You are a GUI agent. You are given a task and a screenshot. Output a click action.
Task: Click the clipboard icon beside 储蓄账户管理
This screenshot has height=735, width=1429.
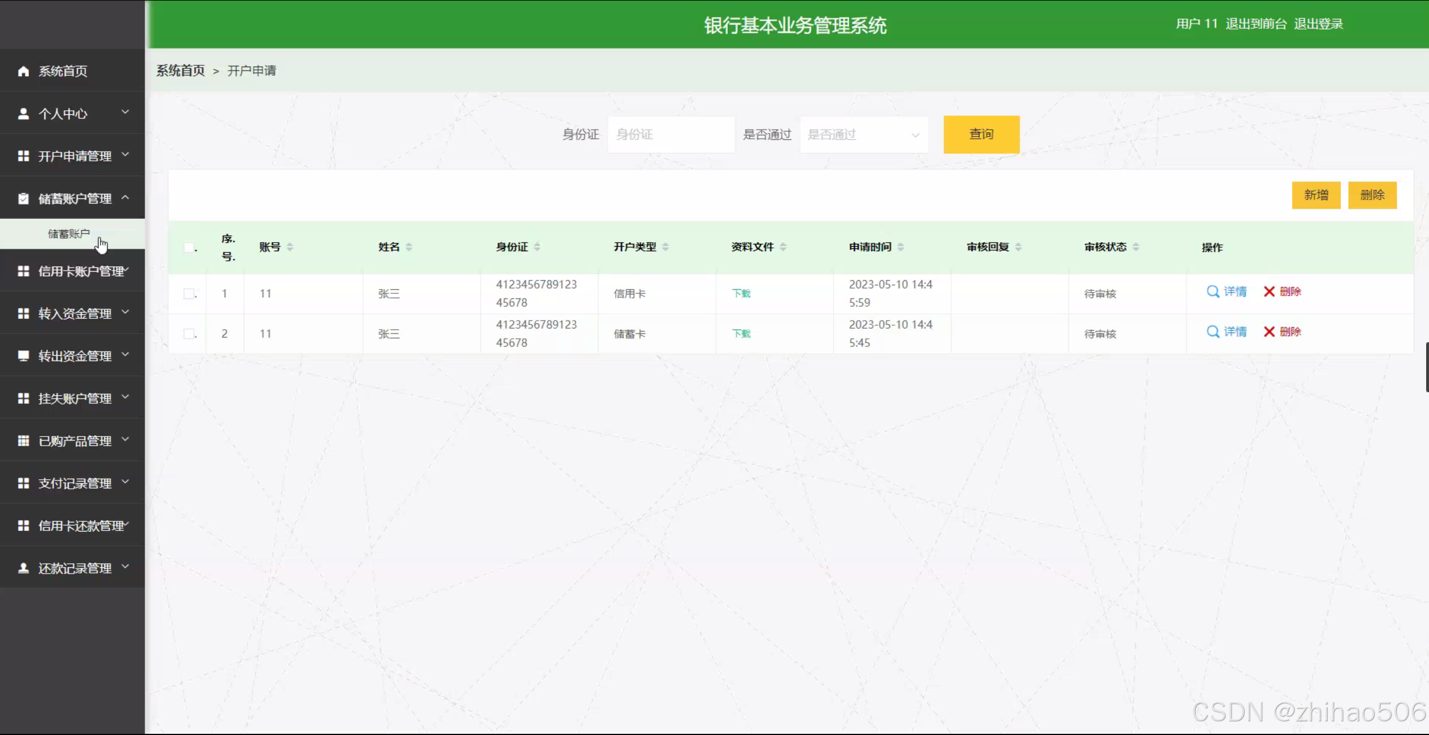click(23, 198)
